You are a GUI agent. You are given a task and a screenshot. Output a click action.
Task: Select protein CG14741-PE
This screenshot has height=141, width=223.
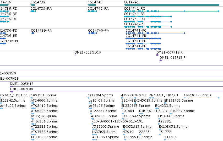[x=136, y=46]
